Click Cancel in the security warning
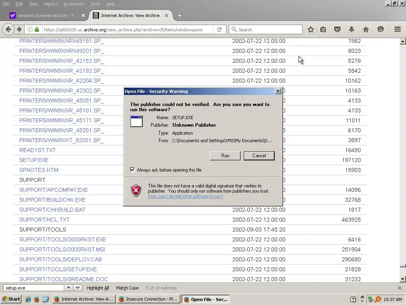Screen dimensions: 406x305 pyautogui.click(x=259, y=156)
